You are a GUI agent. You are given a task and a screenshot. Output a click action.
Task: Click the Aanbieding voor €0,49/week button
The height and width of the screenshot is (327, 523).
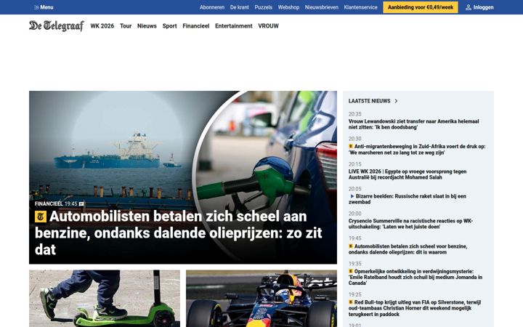pos(421,7)
